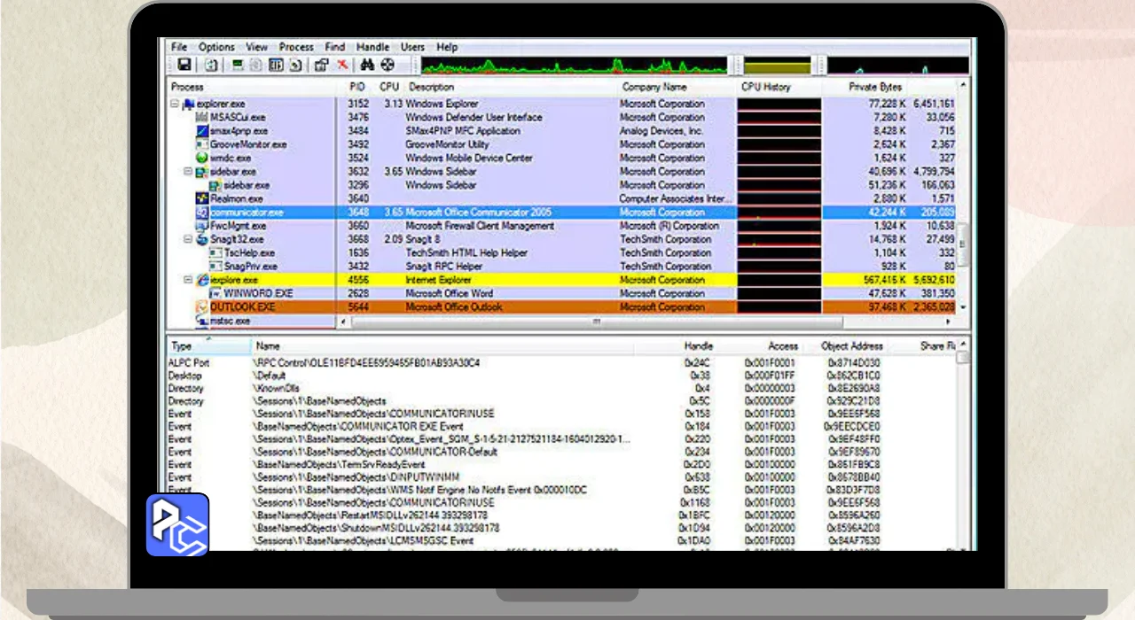
Task: Click the Save icon in toolbar
Action: pos(184,65)
